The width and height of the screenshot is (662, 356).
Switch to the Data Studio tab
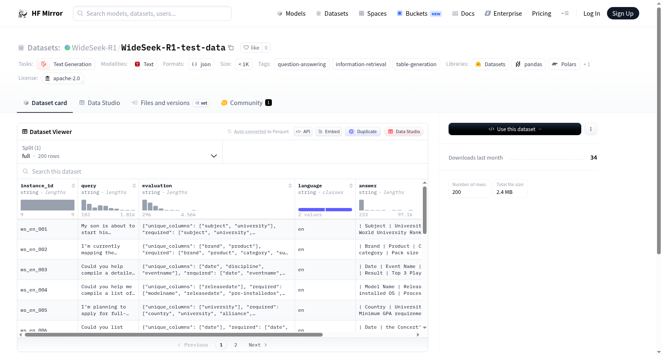pos(100,103)
